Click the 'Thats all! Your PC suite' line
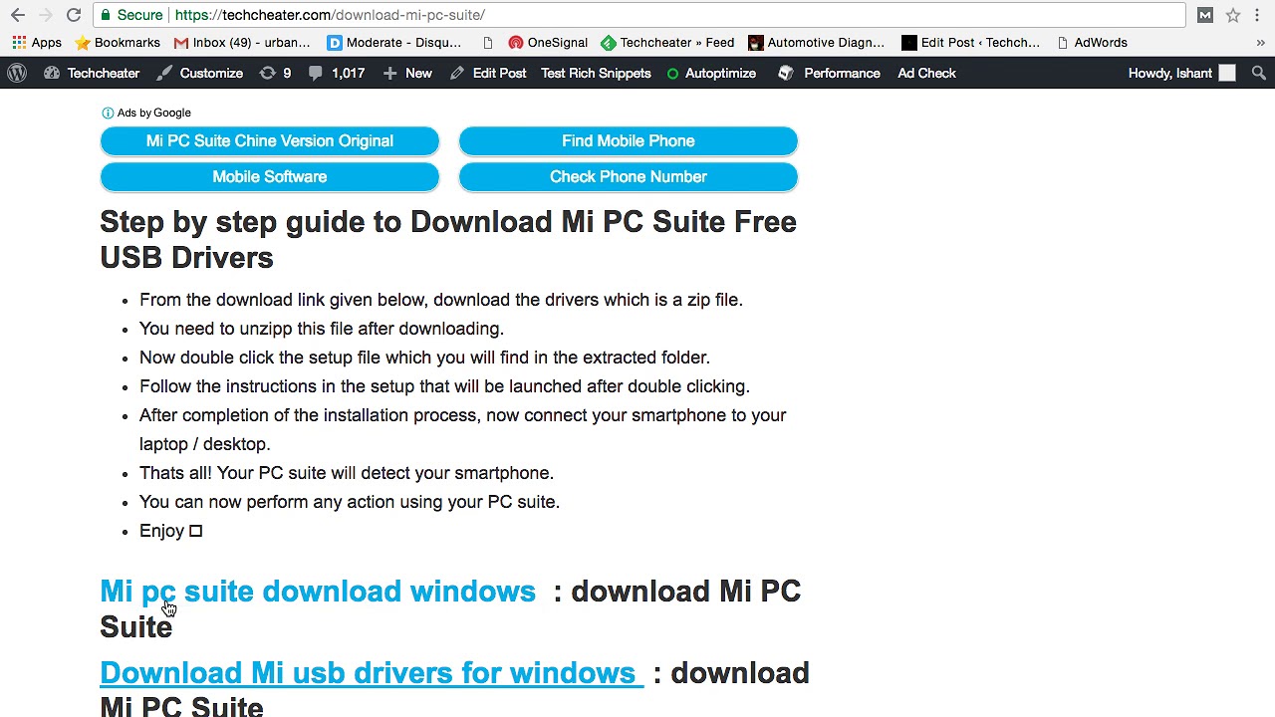Screen dimensions: 1275x717 click(347, 473)
